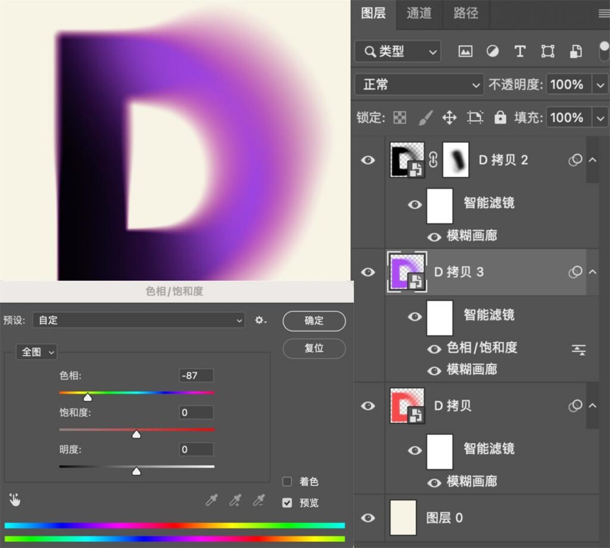610x548 pixels.
Task: Hide the 色相/饱和度 smart filter
Action: tap(434, 349)
